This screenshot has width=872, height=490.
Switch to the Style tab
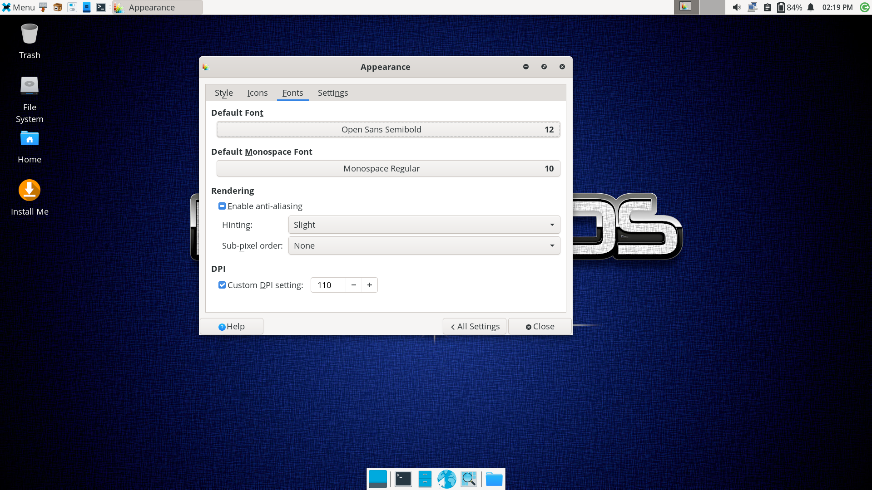point(224,93)
